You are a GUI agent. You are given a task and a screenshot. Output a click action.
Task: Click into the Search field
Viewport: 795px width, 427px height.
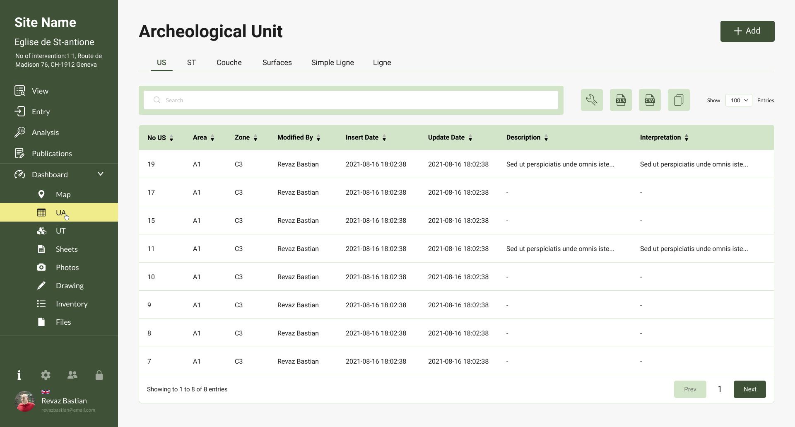(351, 100)
